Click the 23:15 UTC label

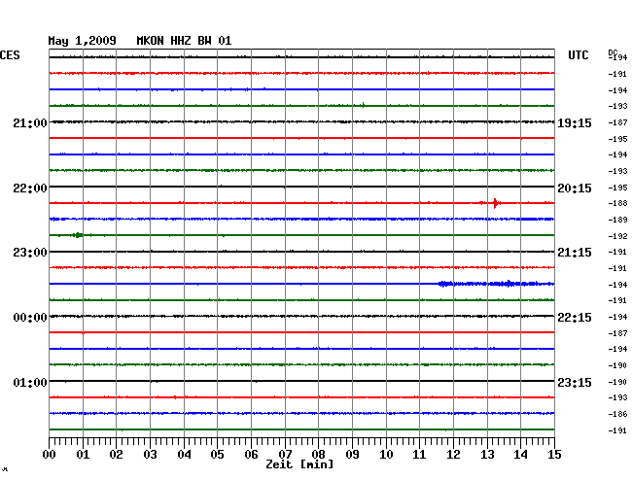(575, 383)
